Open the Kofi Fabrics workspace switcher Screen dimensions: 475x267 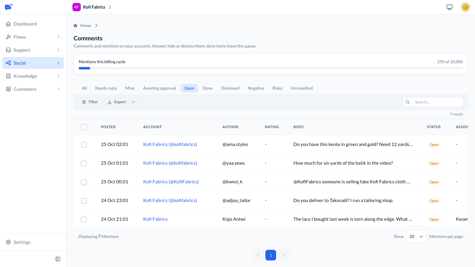pos(92,7)
